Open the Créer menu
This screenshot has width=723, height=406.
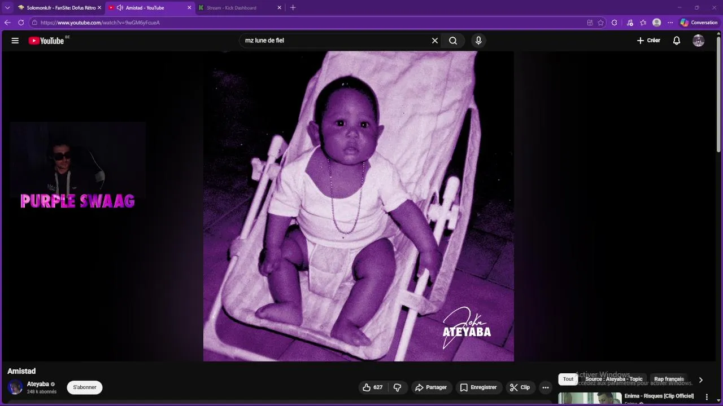(648, 41)
